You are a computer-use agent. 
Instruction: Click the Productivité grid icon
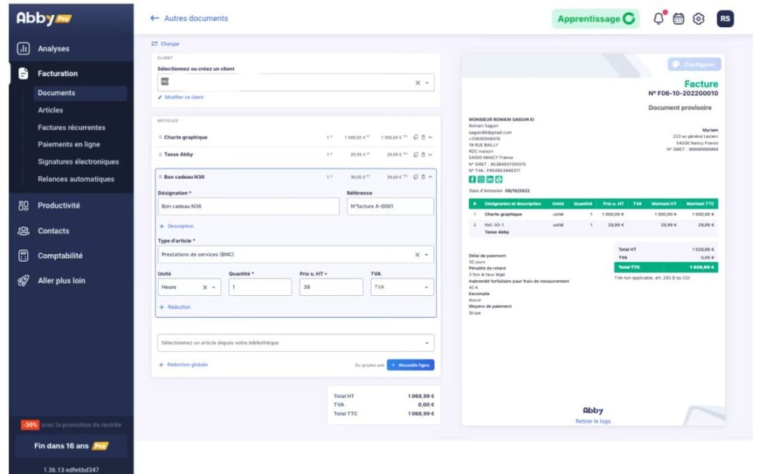(x=23, y=205)
